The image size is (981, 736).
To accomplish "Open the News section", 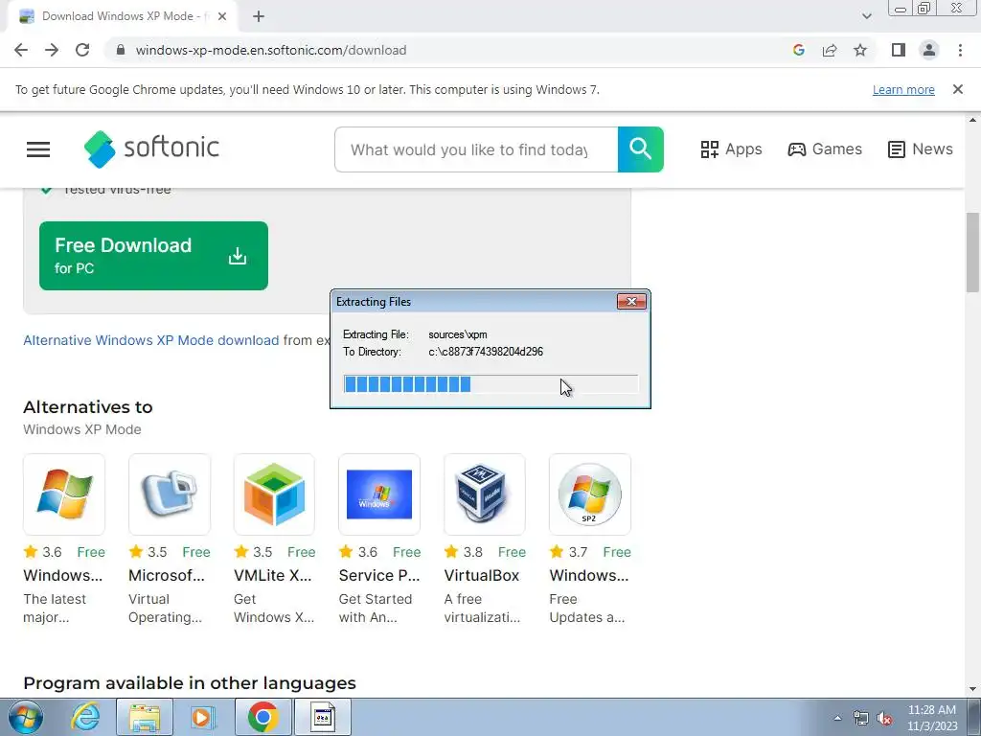I will 920,149.
